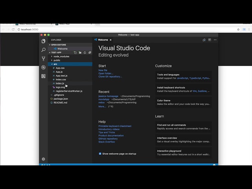Click the New Folder icon in TEST-APP header
The width and height of the screenshot is (252, 189).
click(x=80, y=52)
